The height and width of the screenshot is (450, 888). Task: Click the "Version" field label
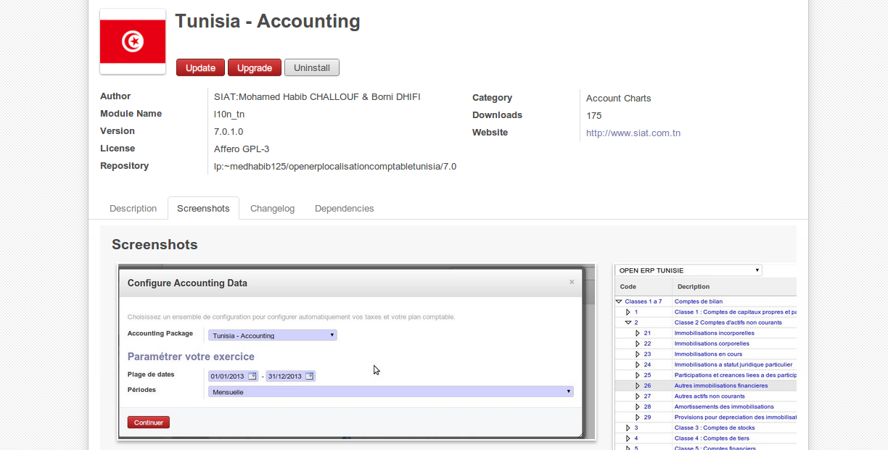coord(118,131)
